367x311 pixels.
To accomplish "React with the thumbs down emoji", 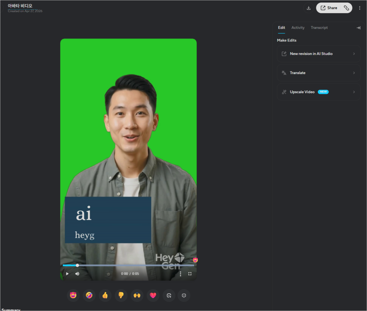I will click(x=121, y=295).
